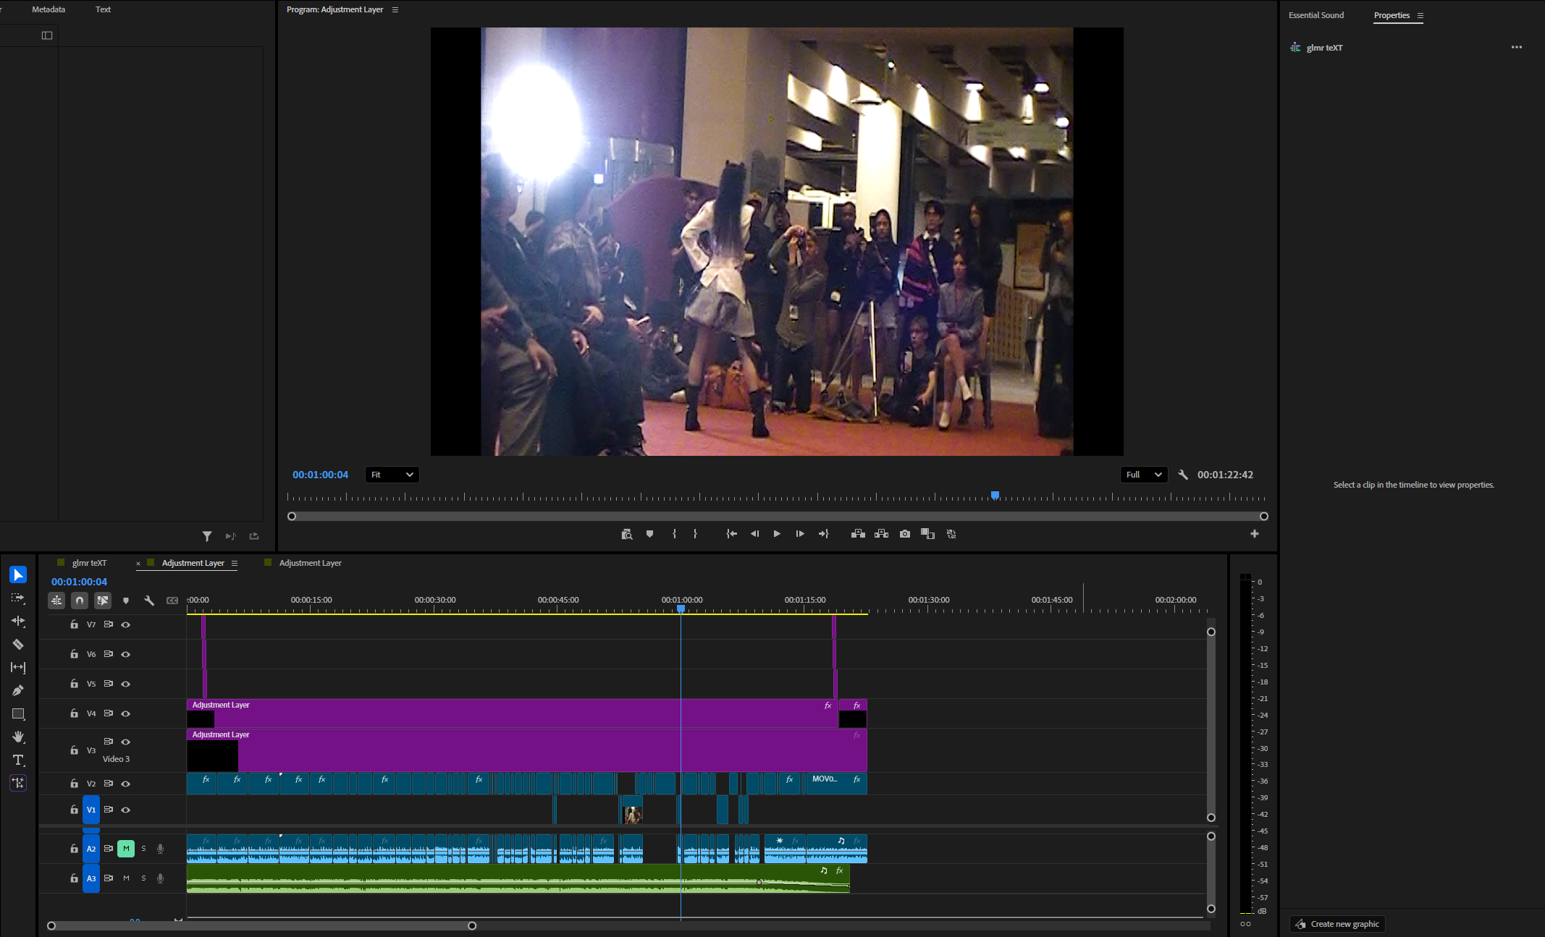This screenshot has height=937, width=1545.
Task: Select the Hand tool
Action: tap(18, 737)
